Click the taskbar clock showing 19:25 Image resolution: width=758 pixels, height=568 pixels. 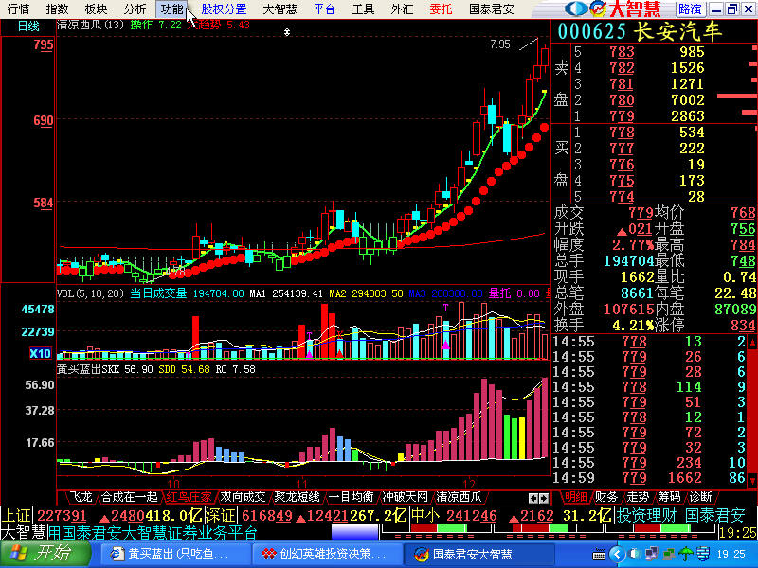(x=731, y=554)
